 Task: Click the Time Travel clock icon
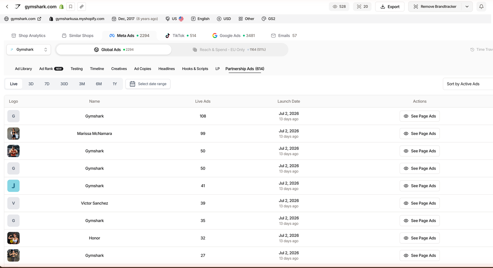tap(472, 50)
